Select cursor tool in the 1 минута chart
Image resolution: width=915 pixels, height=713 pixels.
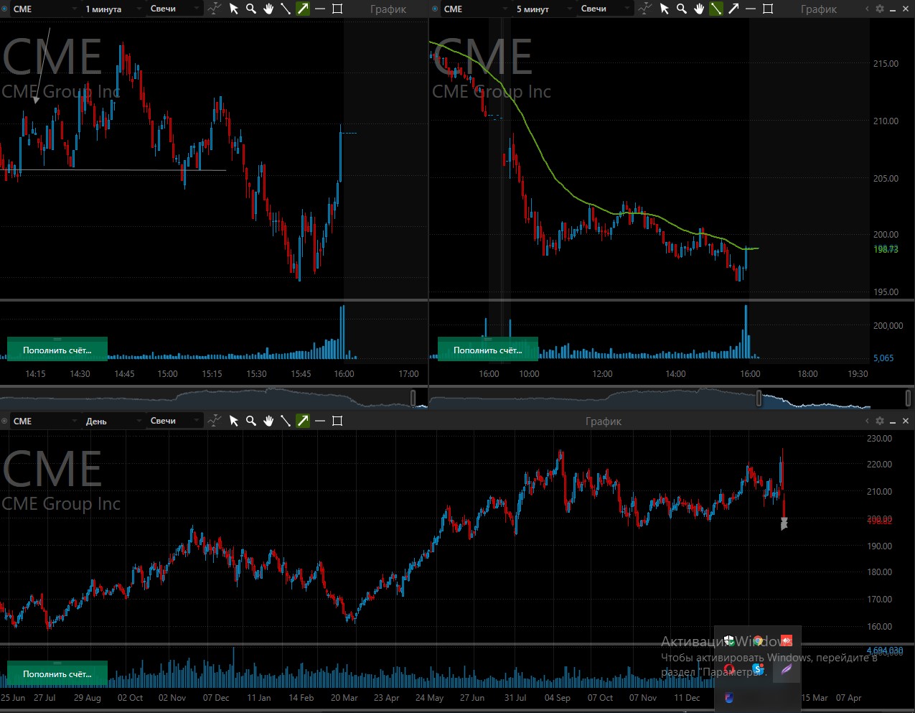click(234, 9)
